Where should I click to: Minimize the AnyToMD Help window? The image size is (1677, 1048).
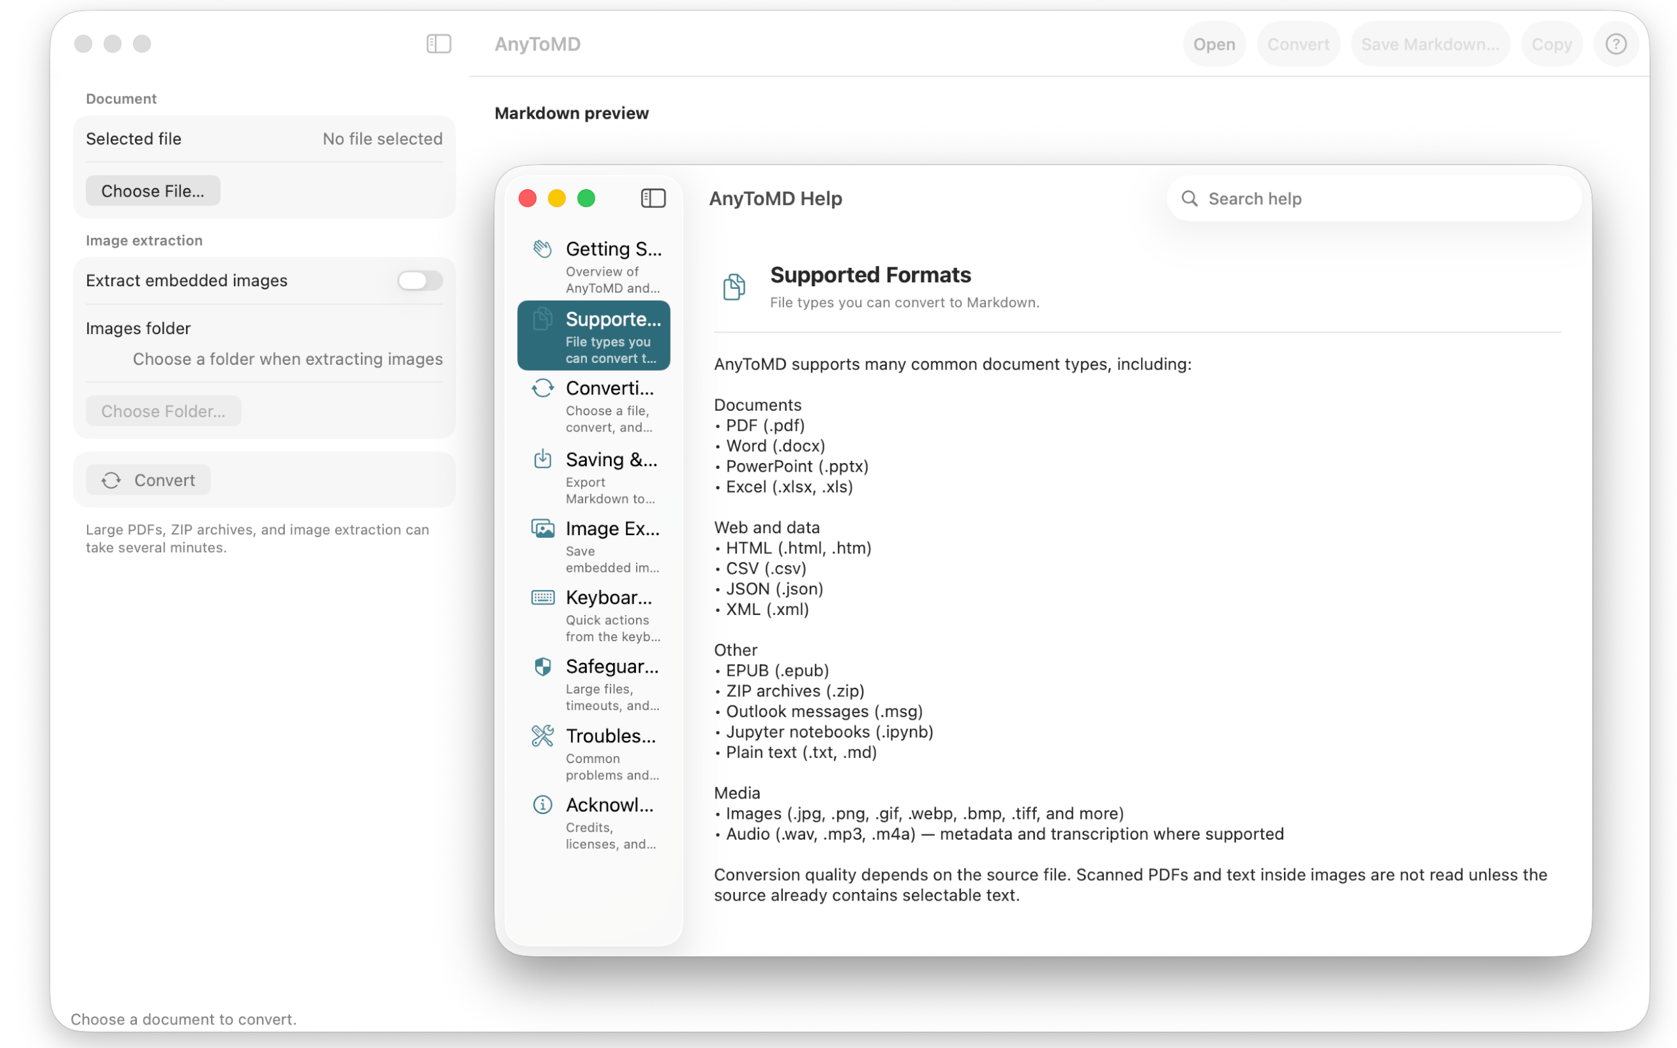pos(556,198)
